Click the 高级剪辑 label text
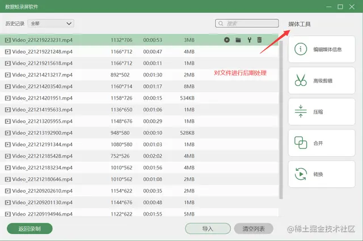Screen dimensions: 363x241 pos(323,80)
